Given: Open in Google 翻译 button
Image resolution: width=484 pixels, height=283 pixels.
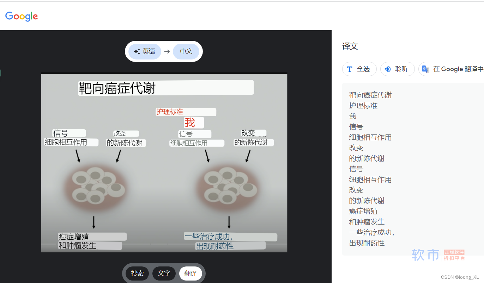Looking at the screenshot, I should [451, 69].
